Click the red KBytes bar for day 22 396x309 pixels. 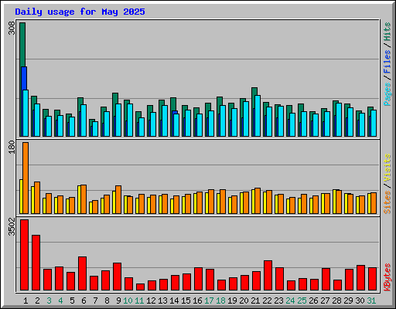(x=268, y=276)
